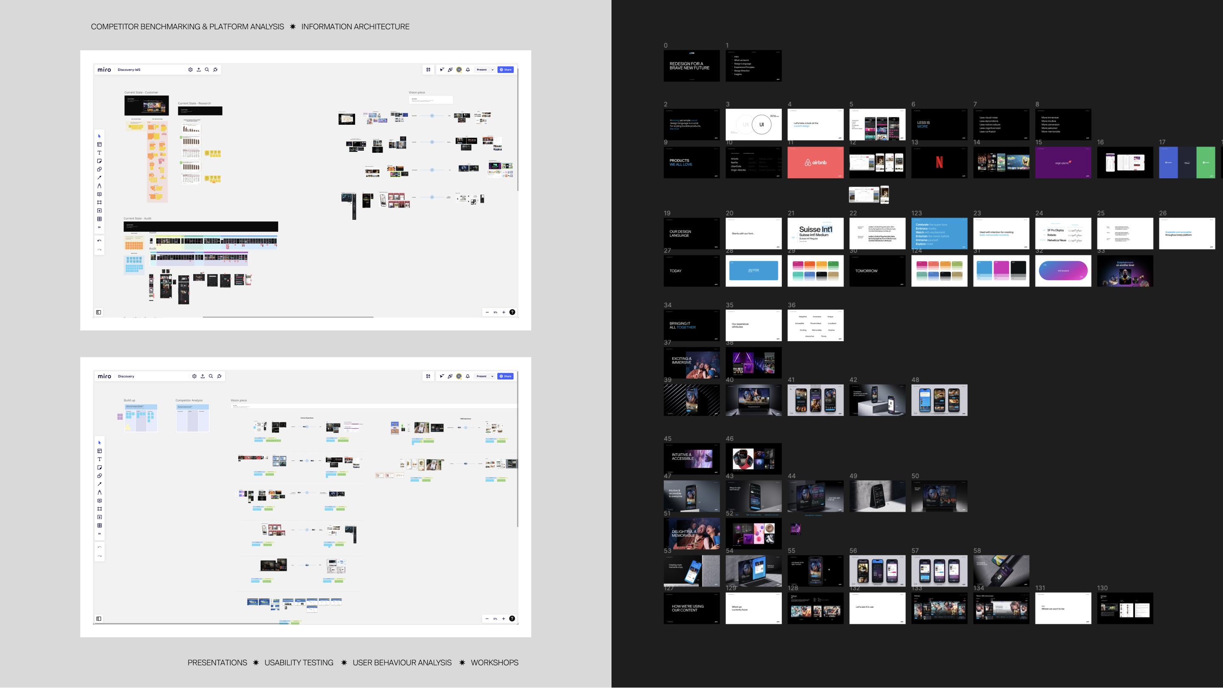Image resolution: width=1223 pixels, height=688 pixels.
Task: Open the airbnb slide thumbnail
Action: click(816, 163)
